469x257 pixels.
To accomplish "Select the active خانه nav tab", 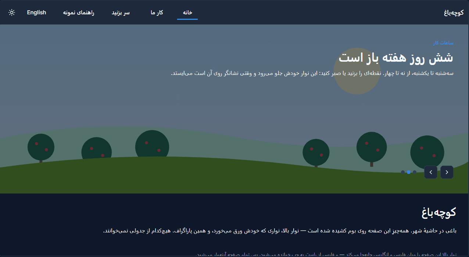I will [187, 12].
